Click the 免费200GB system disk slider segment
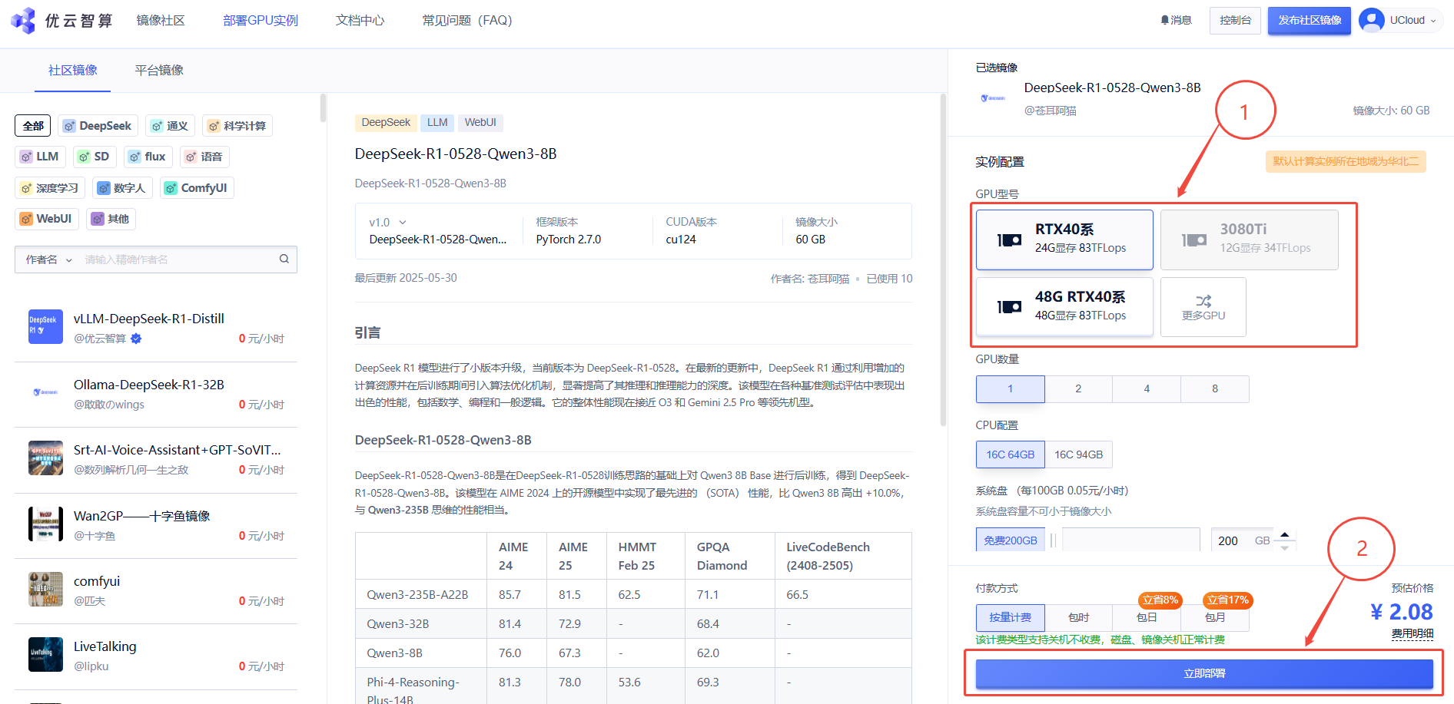The width and height of the screenshot is (1454, 704). (x=1011, y=540)
